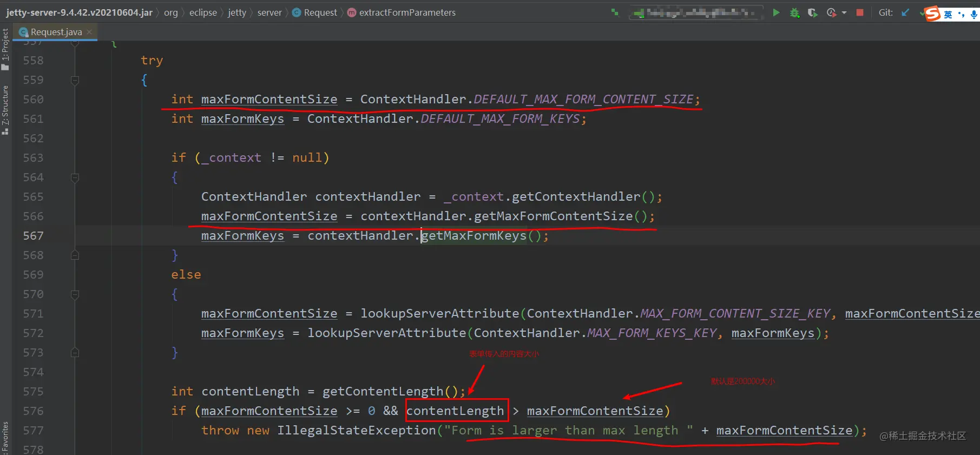Click the Project folder icon in left stripe

coord(5,68)
